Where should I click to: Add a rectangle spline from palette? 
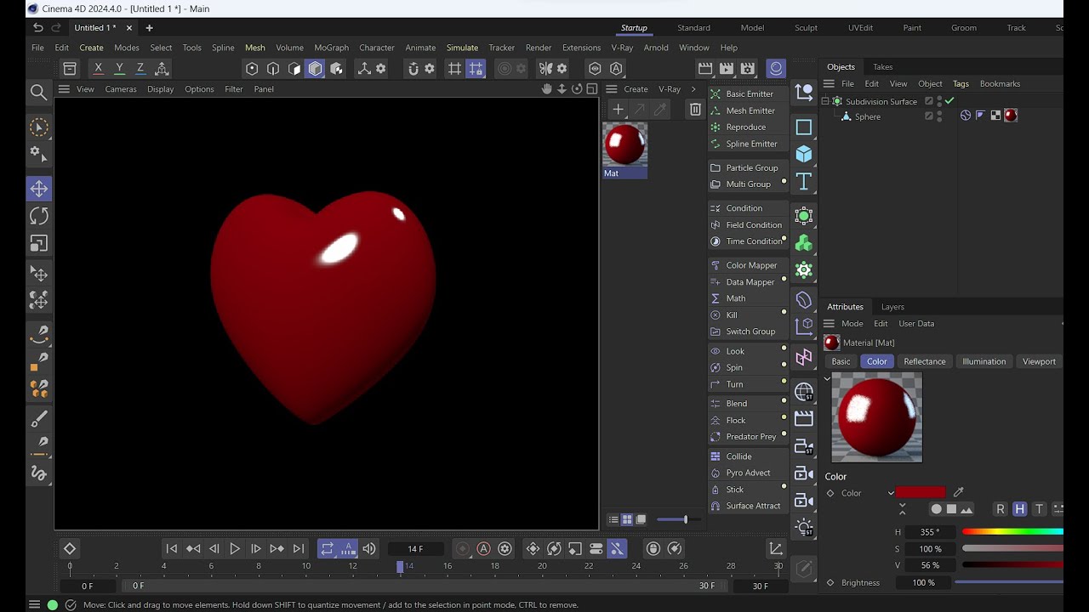pos(804,127)
